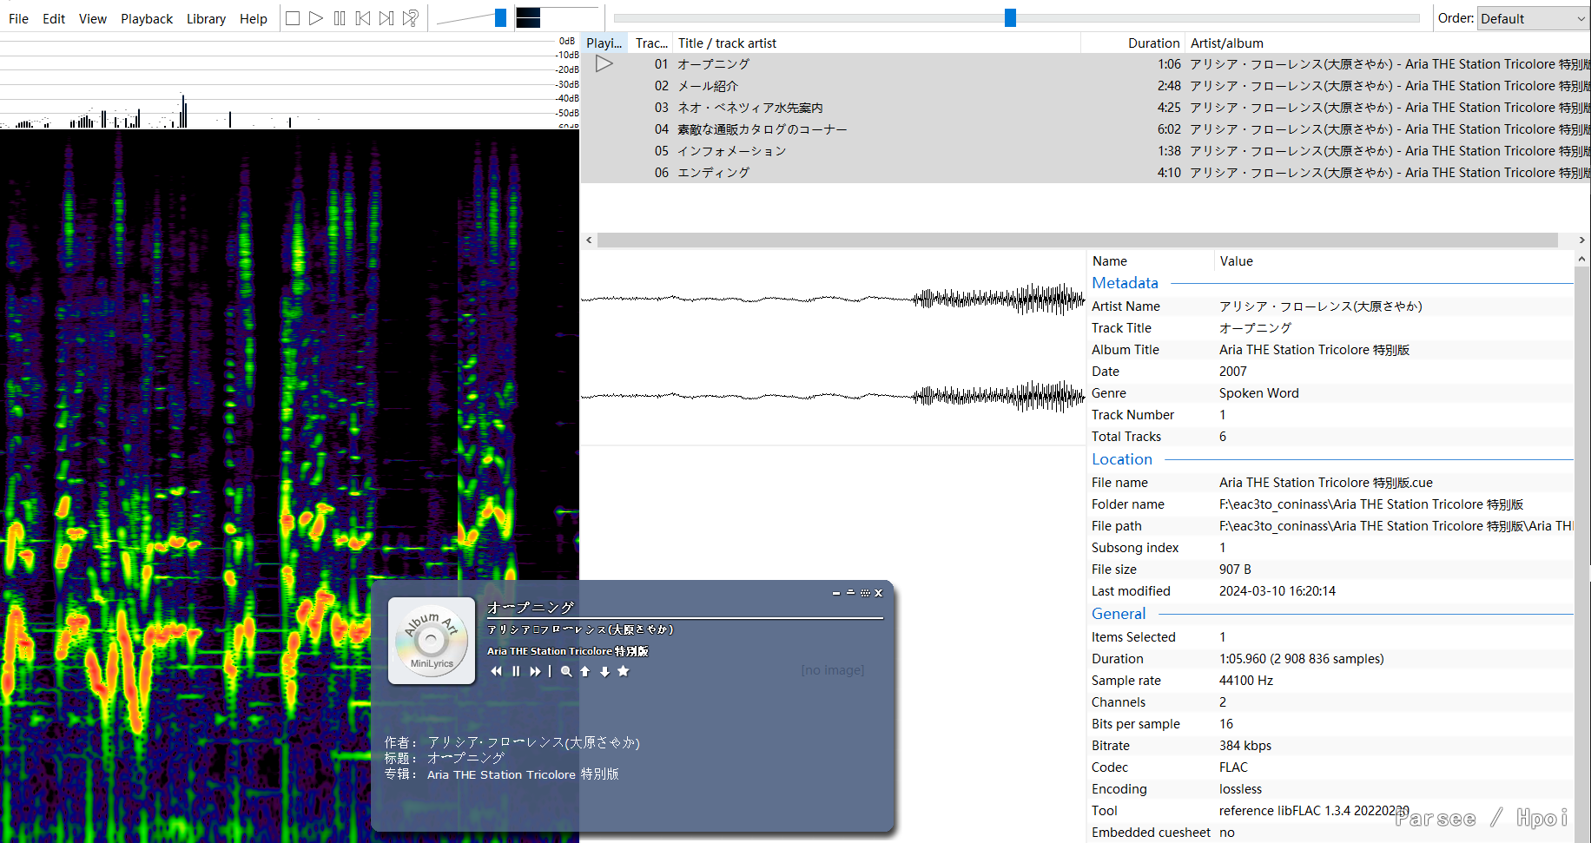Toggle pause in the MiniLyrics player controls
1591x843 pixels.
pyautogui.click(x=516, y=671)
